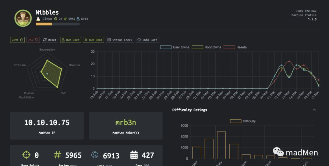Toggle the Difficulty legend series

(x=243, y=121)
